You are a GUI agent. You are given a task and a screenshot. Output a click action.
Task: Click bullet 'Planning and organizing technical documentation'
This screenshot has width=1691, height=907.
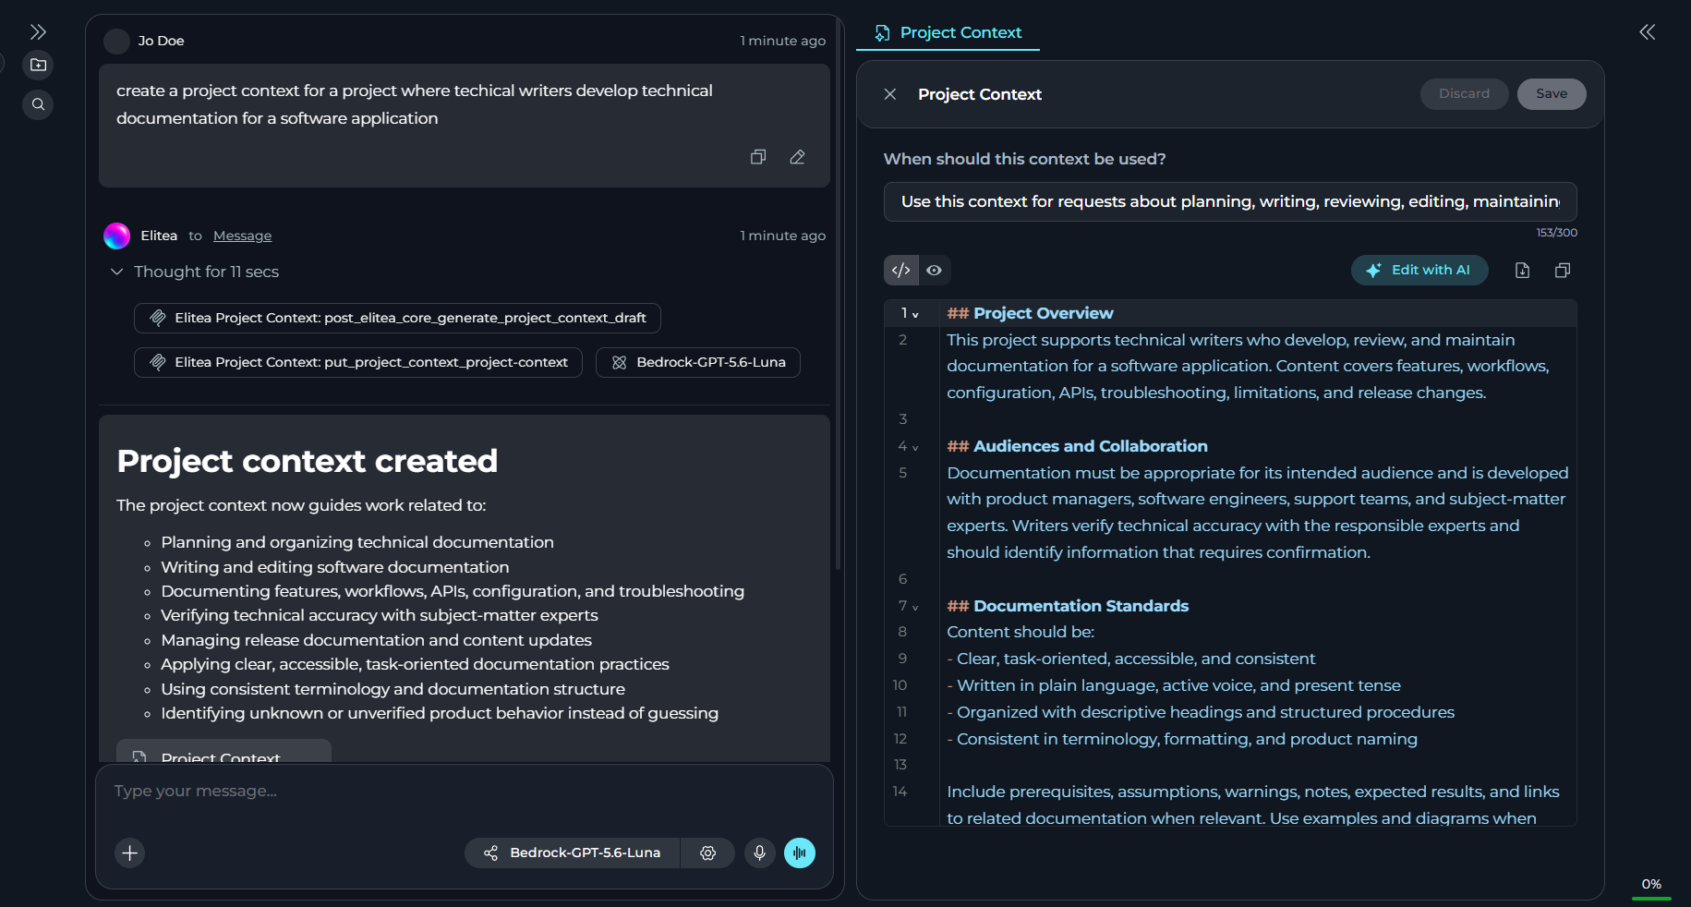tap(357, 542)
